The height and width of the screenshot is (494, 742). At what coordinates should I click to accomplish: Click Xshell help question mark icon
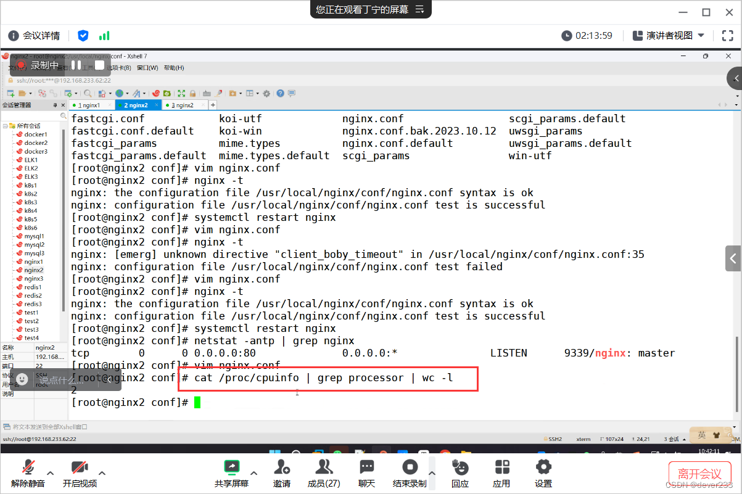[x=281, y=94]
